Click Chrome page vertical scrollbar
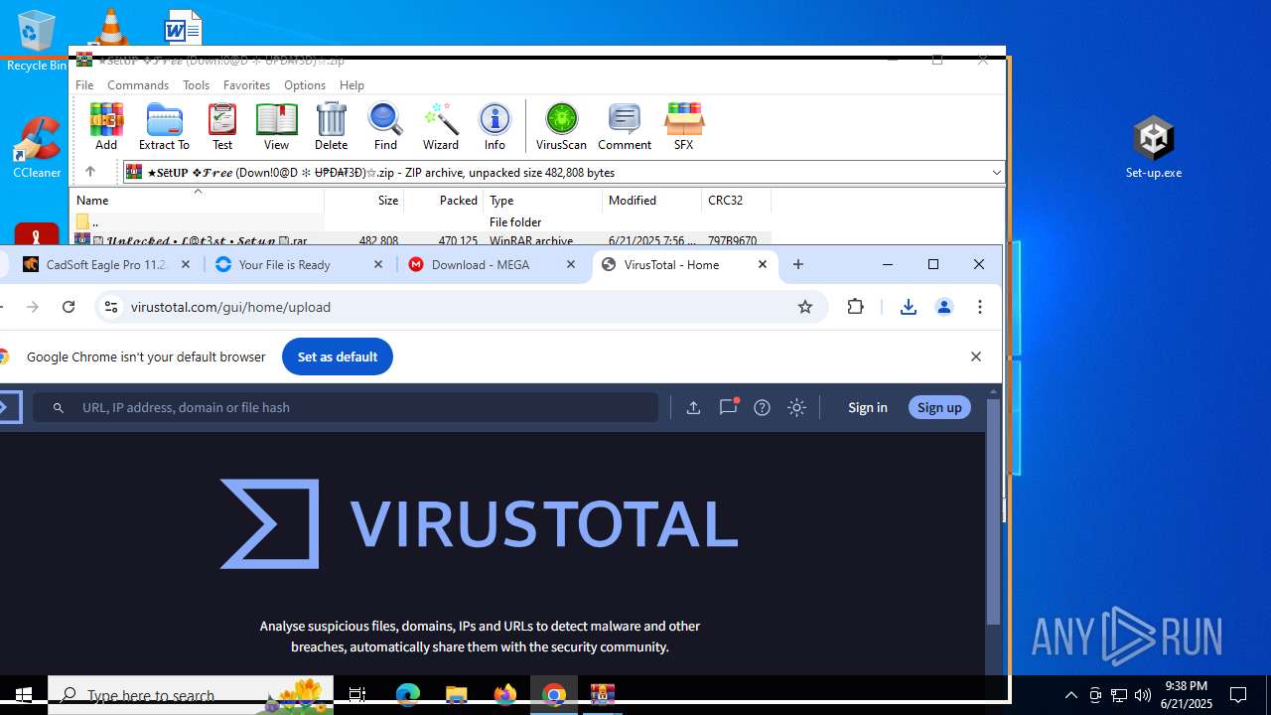Screen dimensions: 1271x715 point(994,512)
